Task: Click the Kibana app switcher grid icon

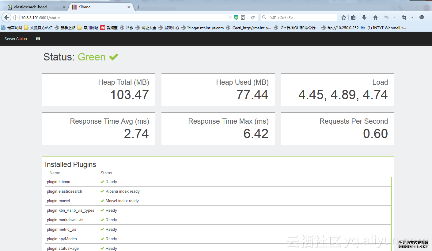Action: pos(38,39)
